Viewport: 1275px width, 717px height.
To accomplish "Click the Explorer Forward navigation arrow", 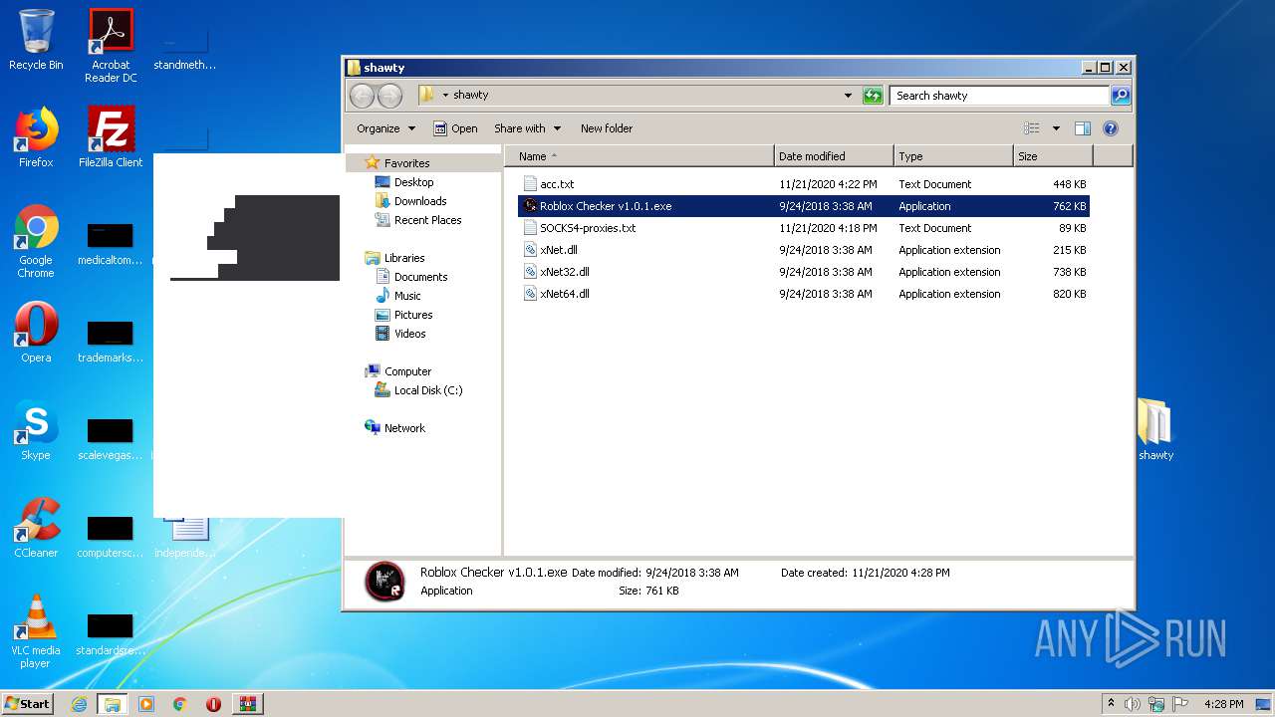I will tap(389, 96).
